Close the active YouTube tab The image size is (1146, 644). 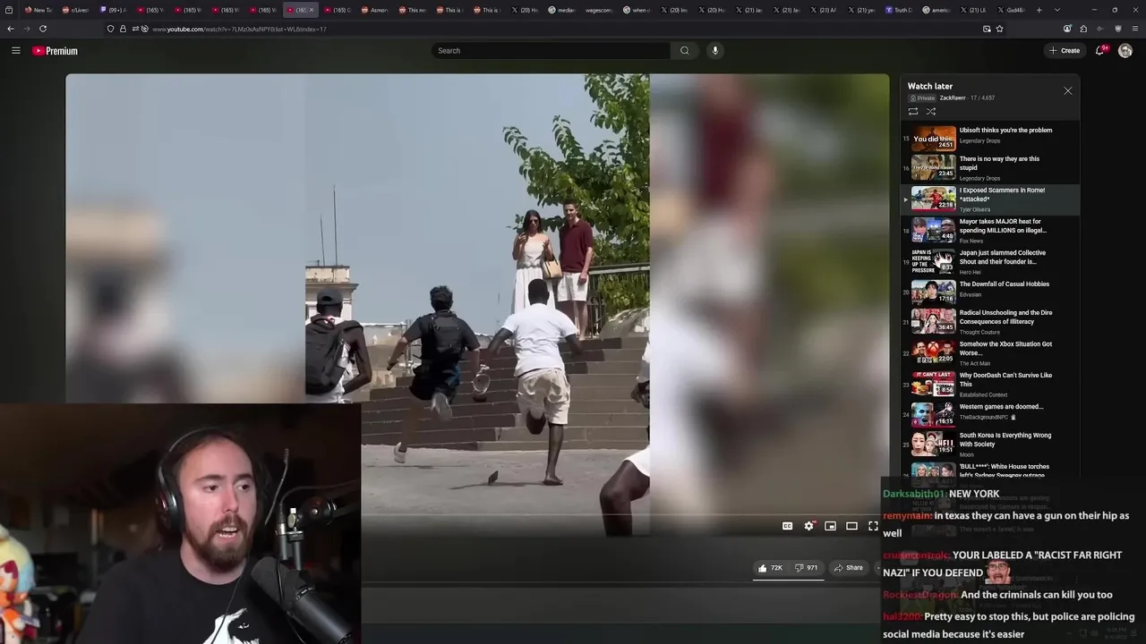pos(312,10)
